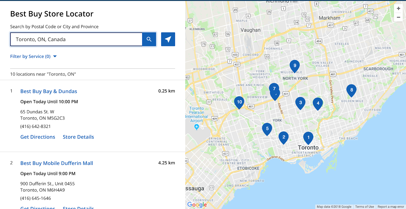Screen dimensions: 406x209
Task: Click the Etobicoke label on map
Action: click(x=248, y=168)
